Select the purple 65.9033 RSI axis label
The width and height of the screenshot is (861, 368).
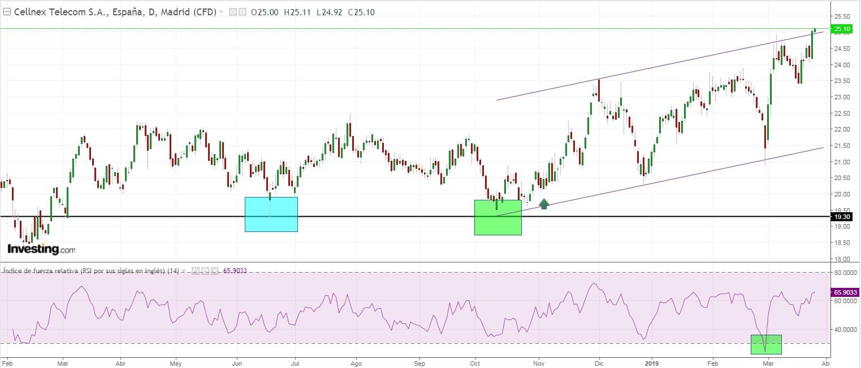tap(845, 292)
